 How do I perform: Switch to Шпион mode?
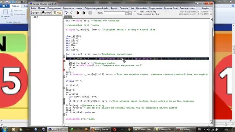point(47,13)
